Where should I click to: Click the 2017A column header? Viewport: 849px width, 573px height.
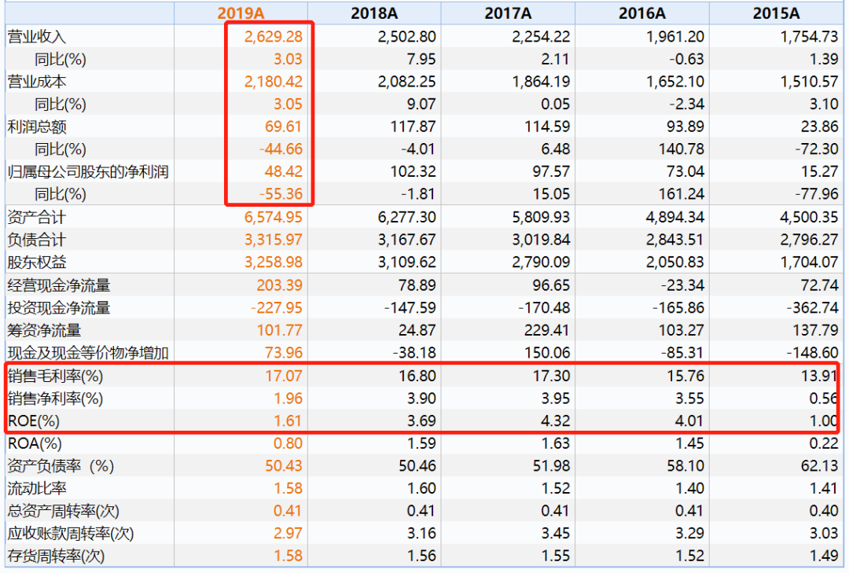pyautogui.click(x=508, y=13)
